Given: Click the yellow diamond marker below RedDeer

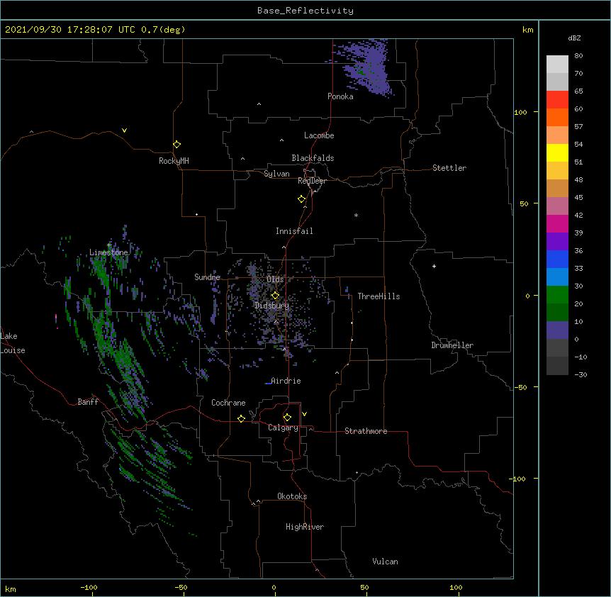Looking at the screenshot, I should pyautogui.click(x=302, y=199).
